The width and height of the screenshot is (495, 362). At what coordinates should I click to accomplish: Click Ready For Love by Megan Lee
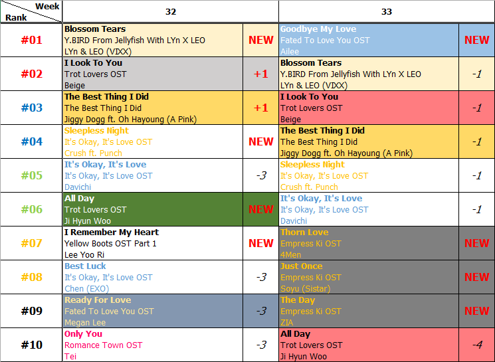[153, 311]
